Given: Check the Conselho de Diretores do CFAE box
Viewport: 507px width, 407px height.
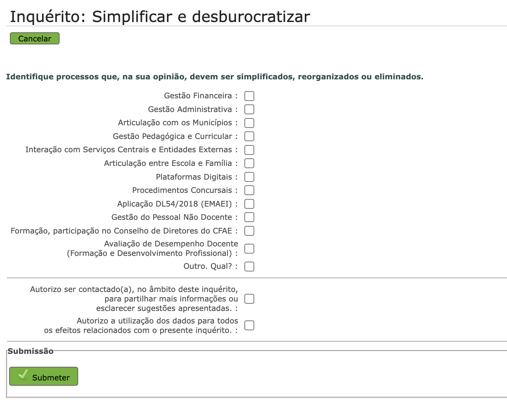Looking at the screenshot, I should click(249, 231).
